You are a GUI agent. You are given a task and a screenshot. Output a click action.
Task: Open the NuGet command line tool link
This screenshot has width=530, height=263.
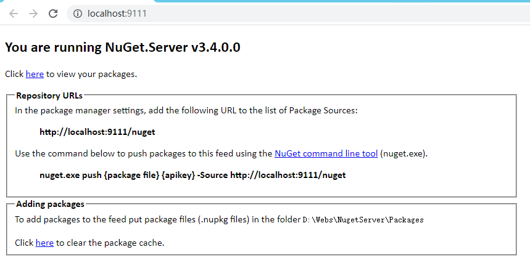click(x=326, y=153)
